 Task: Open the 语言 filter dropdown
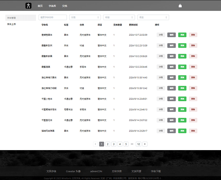pyautogui.click(x=153, y=17)
